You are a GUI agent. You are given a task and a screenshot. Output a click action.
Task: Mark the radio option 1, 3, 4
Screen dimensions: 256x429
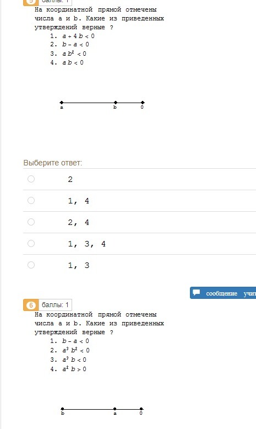(31, 244)
